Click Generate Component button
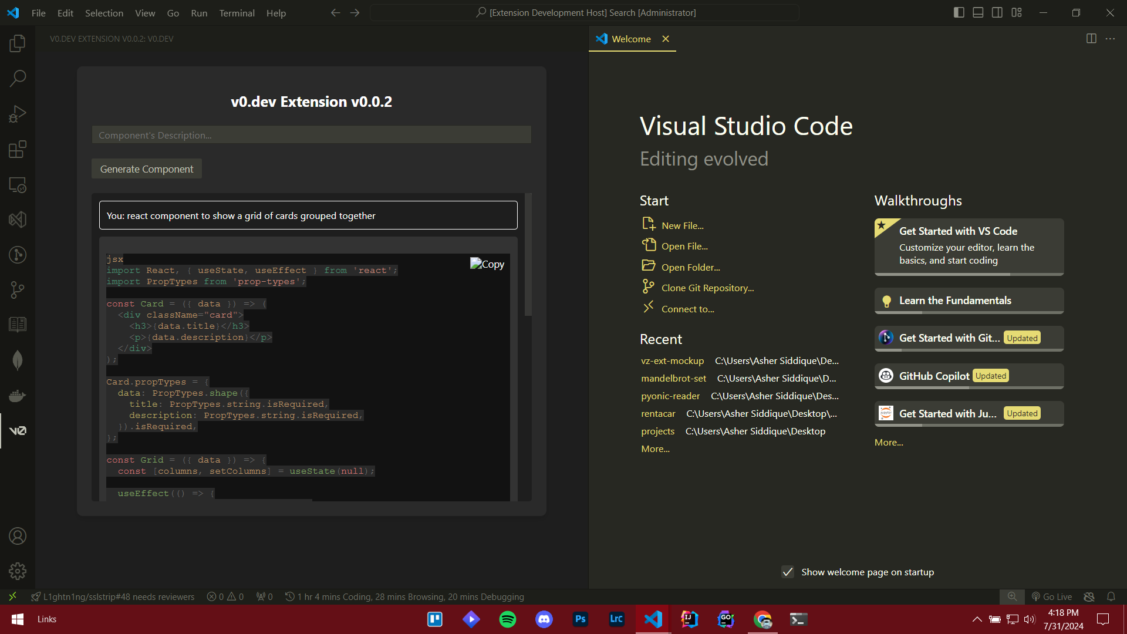This screenshot has height=634, width=1127. pyautogui.click(x=146, y=168)
